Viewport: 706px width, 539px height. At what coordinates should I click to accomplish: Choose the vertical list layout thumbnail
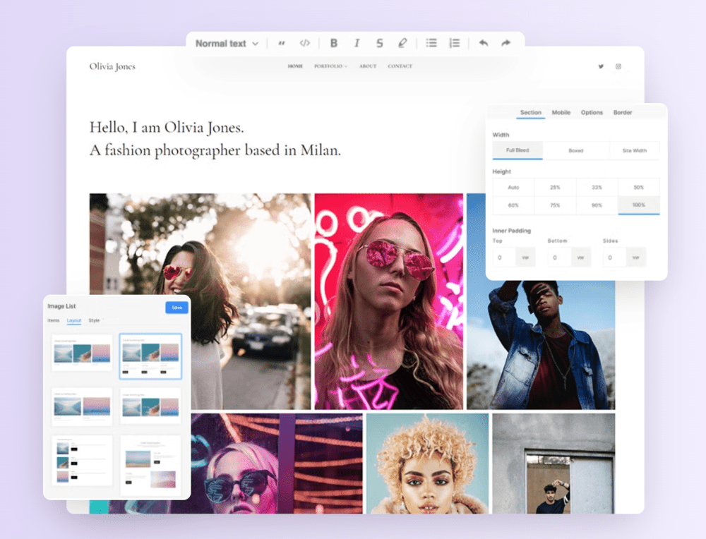click(82, 461)
